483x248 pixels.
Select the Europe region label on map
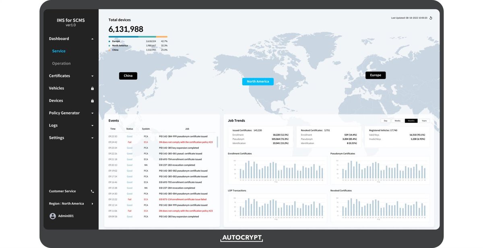point(376,75)
